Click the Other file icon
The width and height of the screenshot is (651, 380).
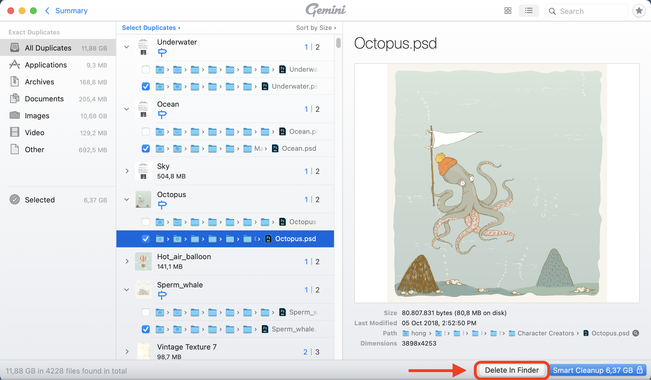tap(15, 149)
